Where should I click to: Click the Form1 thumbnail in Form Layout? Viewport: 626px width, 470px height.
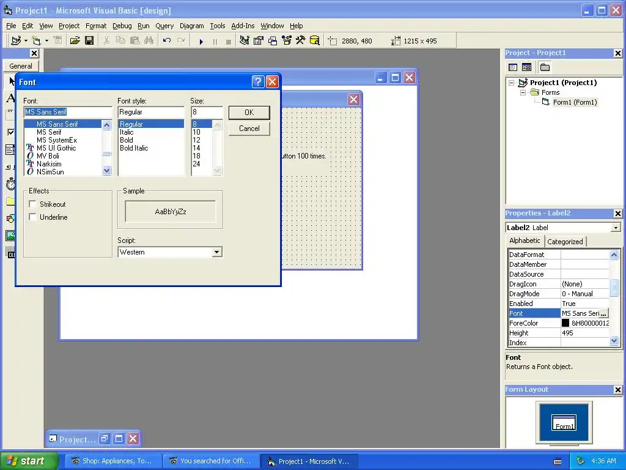pyautogui.click(x=564, y=422)
